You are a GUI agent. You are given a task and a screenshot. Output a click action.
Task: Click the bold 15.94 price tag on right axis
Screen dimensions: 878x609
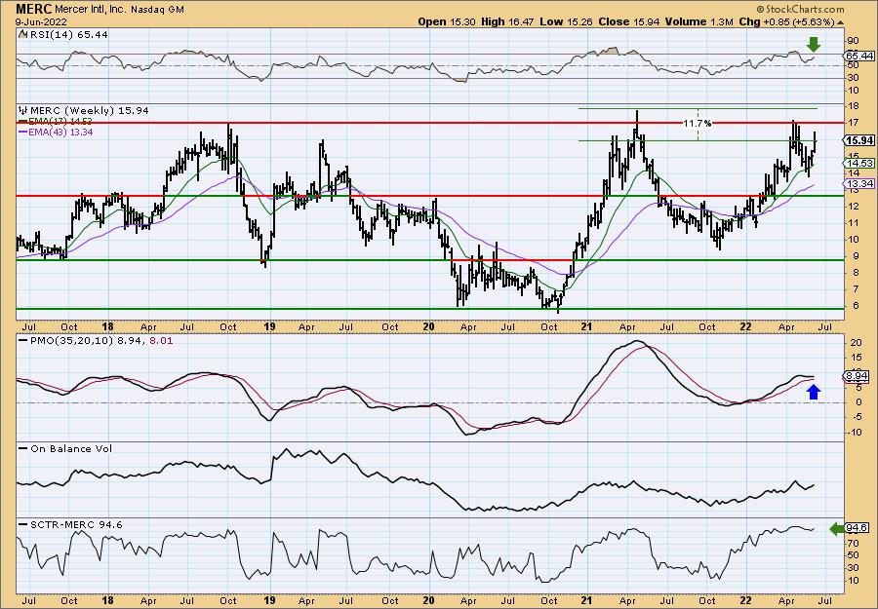click(858, 141)
